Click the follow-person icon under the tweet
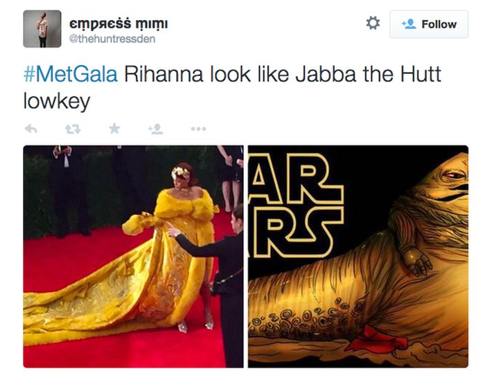This screenshot has width=485, height=373. [x=156, y=129]
